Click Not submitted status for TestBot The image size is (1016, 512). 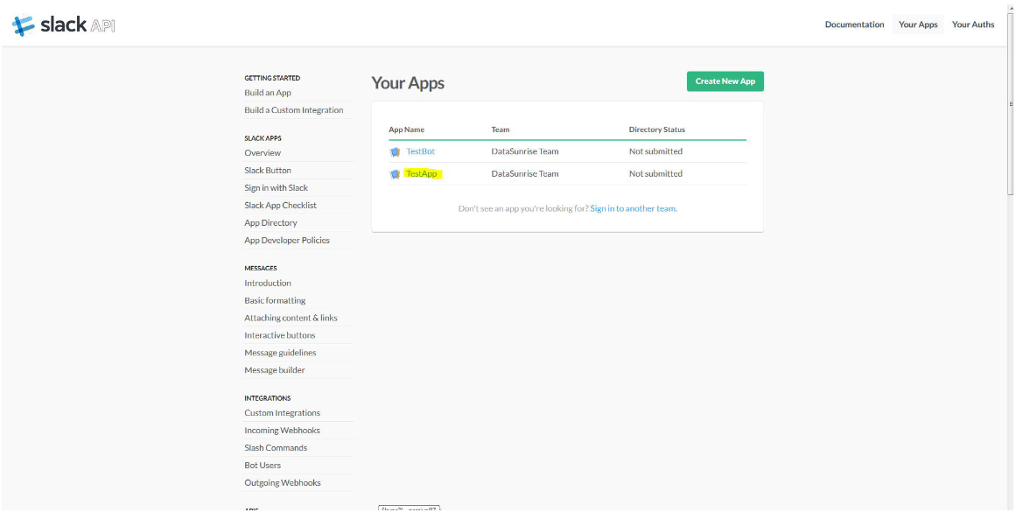pyautogui.click(x=655, y=151)
